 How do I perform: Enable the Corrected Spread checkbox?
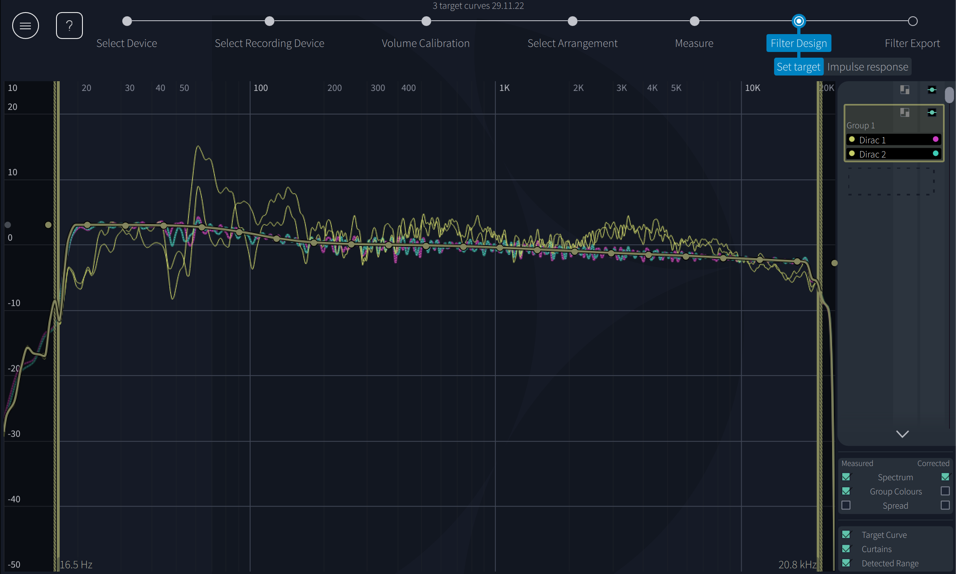coord(945,505)
